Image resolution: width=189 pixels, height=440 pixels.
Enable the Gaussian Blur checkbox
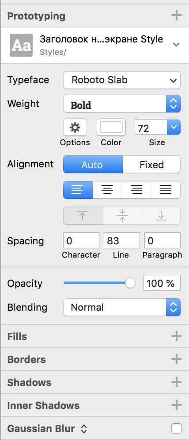[x=176, y=428]
